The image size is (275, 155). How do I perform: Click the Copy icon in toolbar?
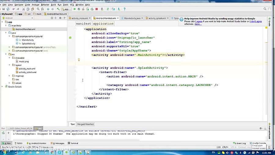tap(28, 9)
